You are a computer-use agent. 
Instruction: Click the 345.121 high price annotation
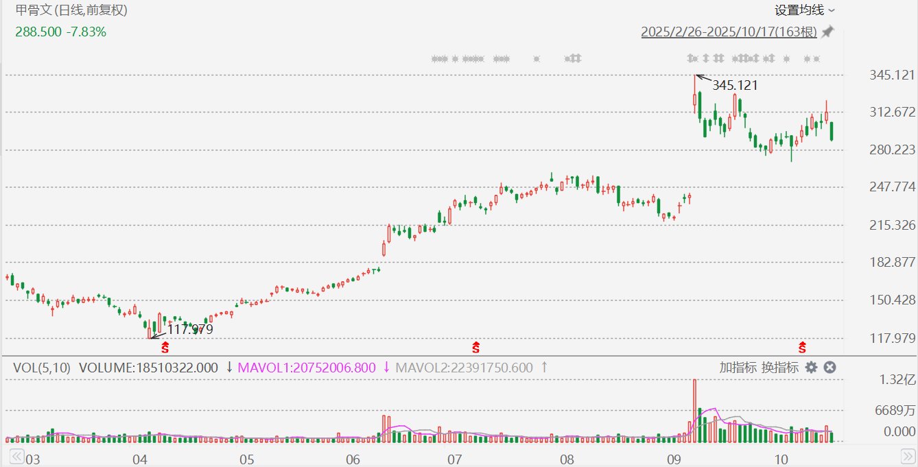[735, 86]
